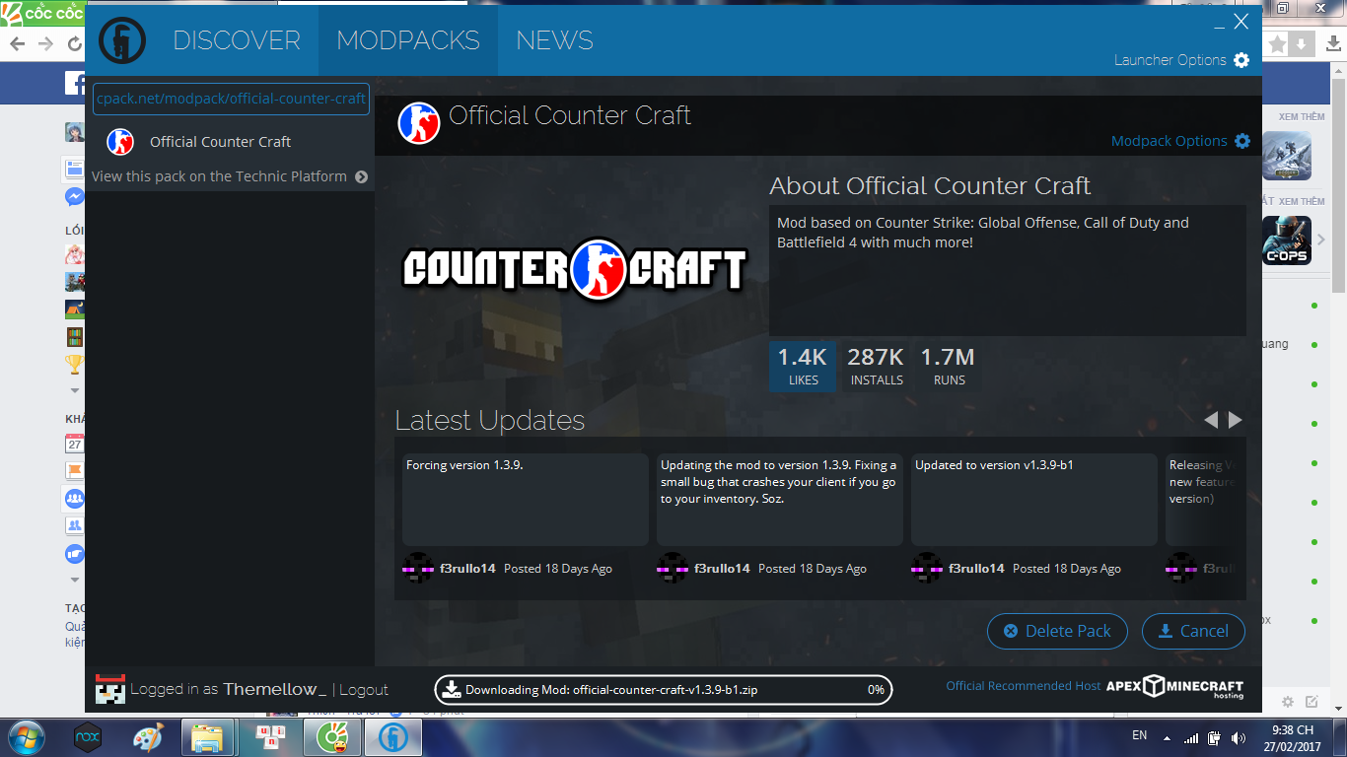Click the Counter Craft emblem beside the pack title
The width and height of the screenshot is (1347, 757).
[419, 123]
